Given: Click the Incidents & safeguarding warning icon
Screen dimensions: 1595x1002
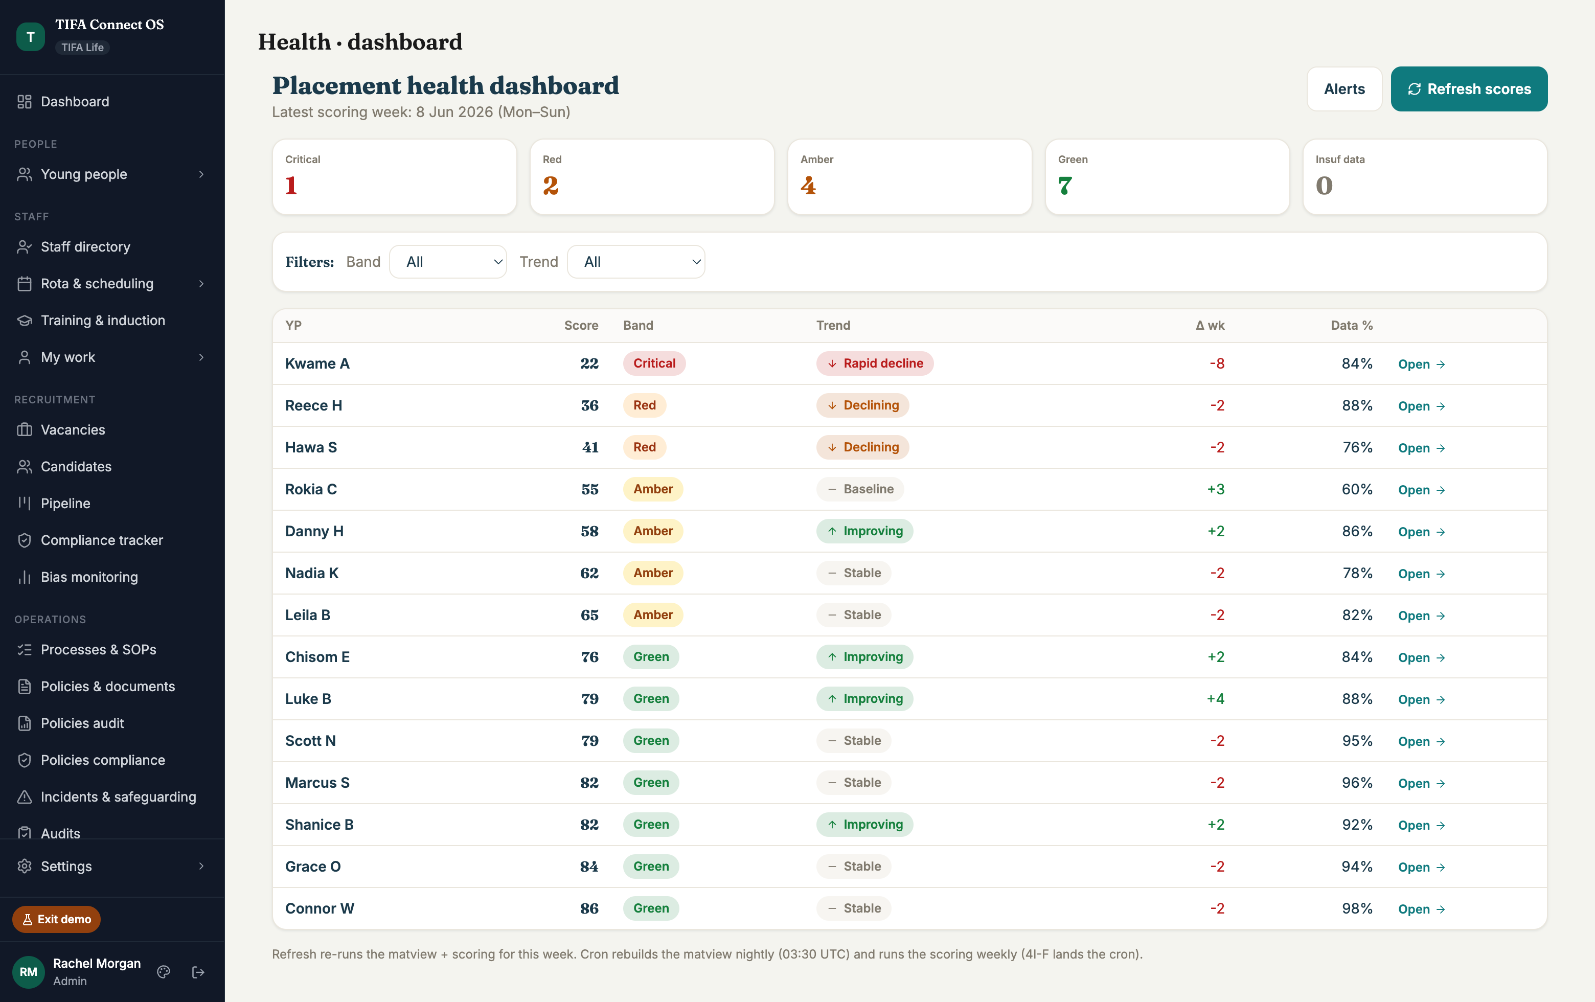Looking at the screenshot, I should point(25,796).
